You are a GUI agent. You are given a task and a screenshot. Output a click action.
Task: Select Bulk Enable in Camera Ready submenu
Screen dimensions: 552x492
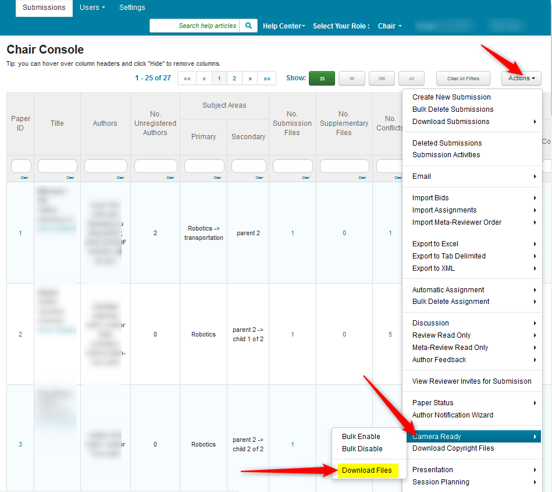click(x=361, y=437)
